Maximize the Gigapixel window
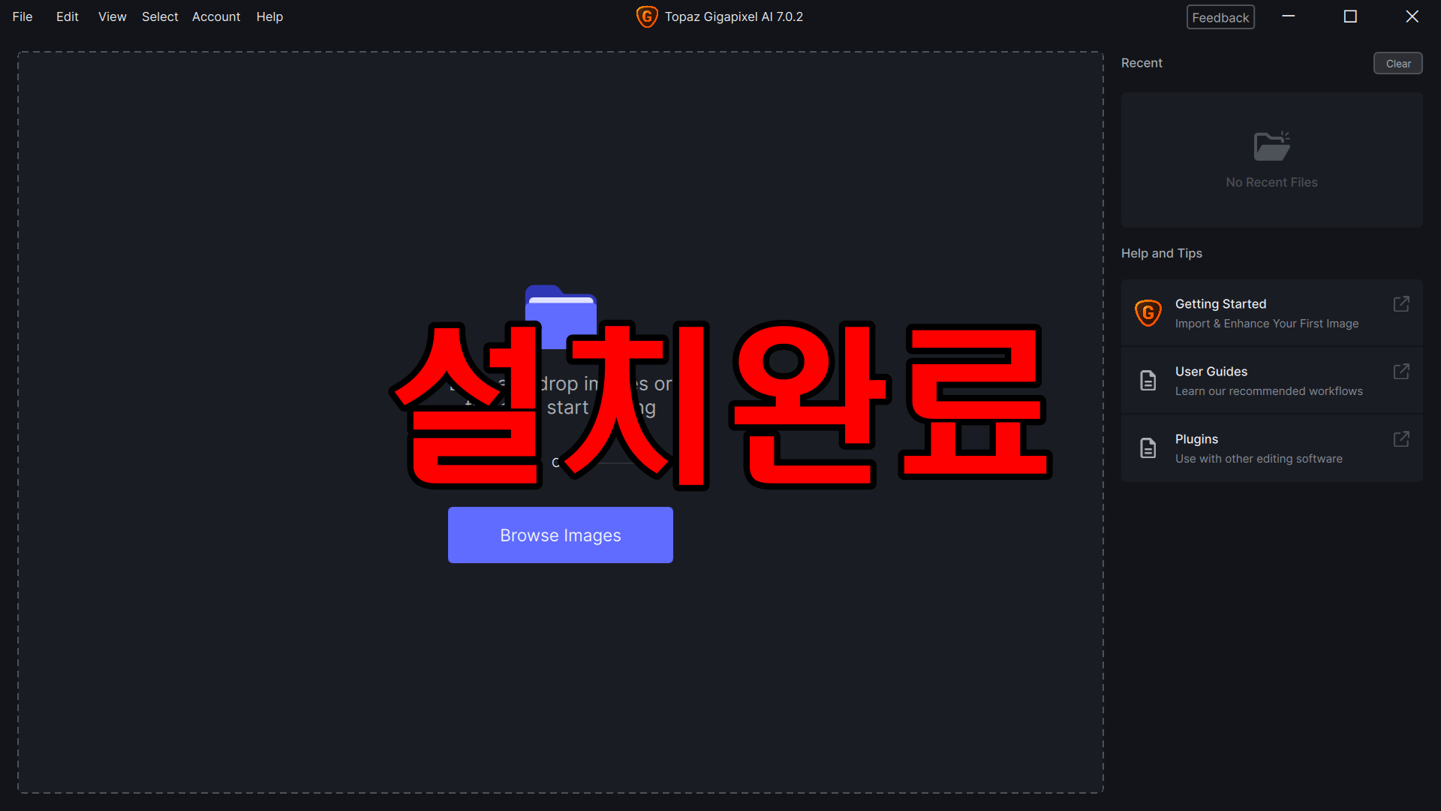Screen dimensions: 1441x811 (x=1349, y=17)
